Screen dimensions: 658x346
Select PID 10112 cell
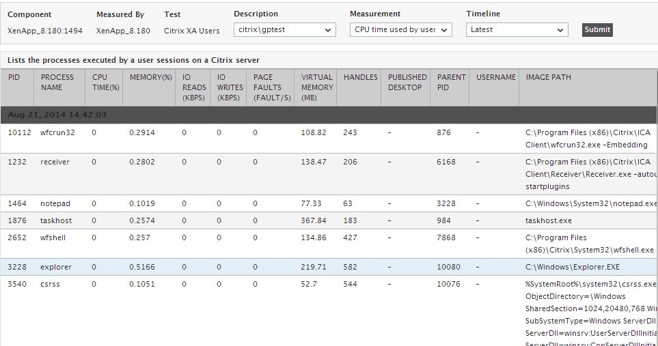pyautogui.click(x=19, y=132)
